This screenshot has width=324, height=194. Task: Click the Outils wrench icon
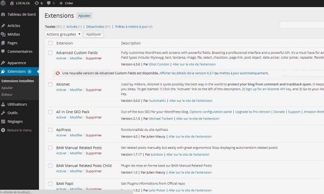(x=3, y=113)
